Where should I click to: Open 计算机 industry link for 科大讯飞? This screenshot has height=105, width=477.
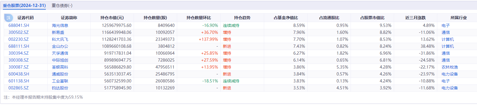[448, 39]
